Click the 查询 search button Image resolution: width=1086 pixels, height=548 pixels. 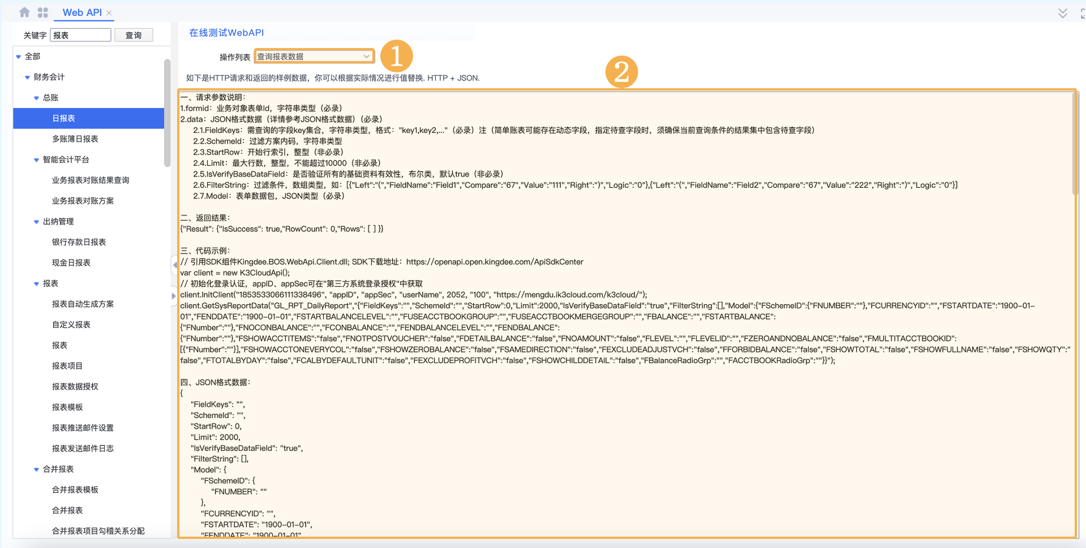coord(134,35)
